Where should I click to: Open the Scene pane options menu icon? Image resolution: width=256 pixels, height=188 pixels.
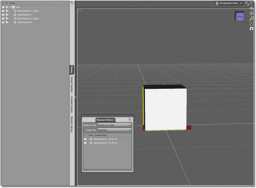click(x=72, y=3)
